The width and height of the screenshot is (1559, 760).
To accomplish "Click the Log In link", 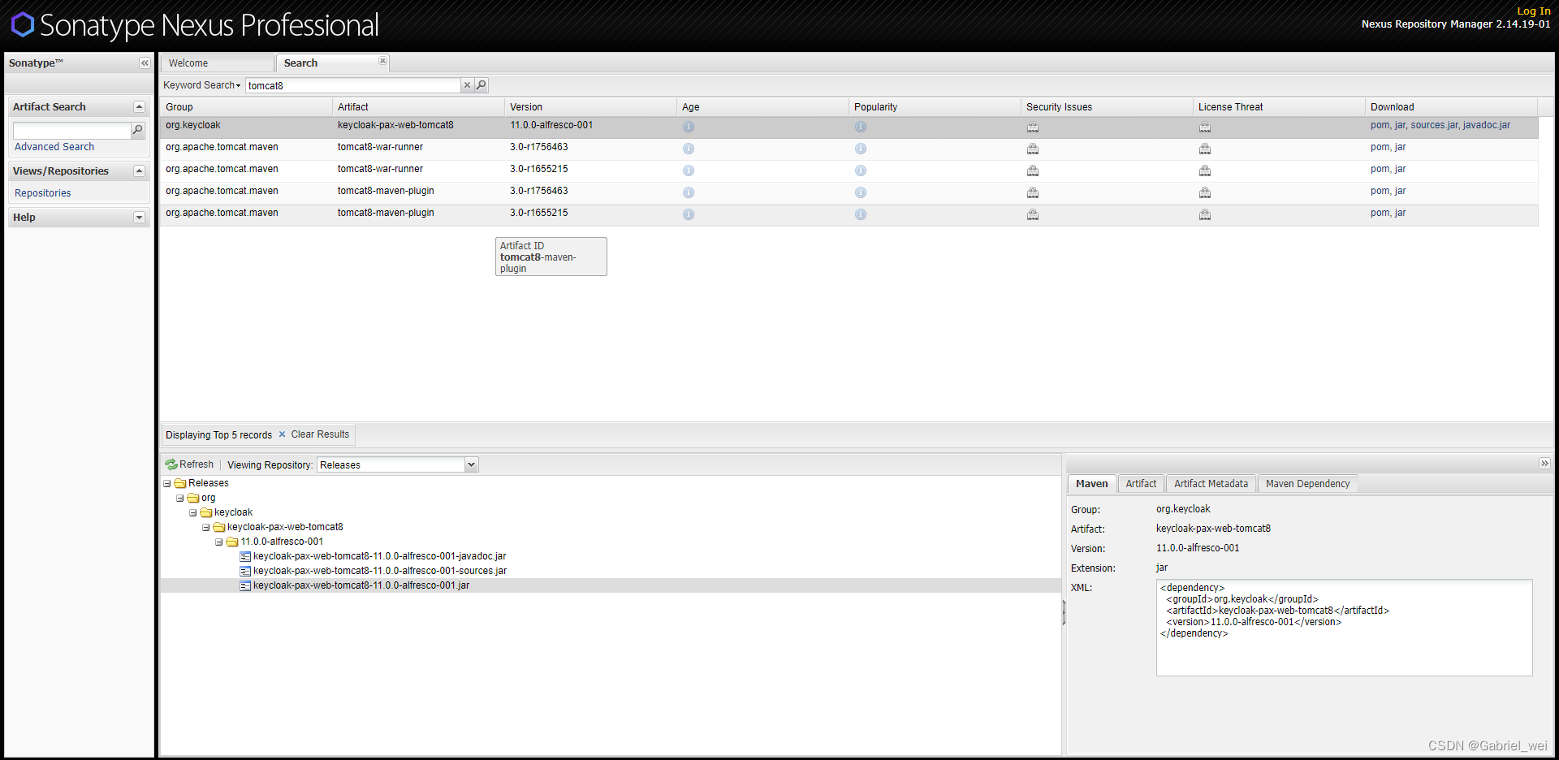I will (x=1534, y=11).
